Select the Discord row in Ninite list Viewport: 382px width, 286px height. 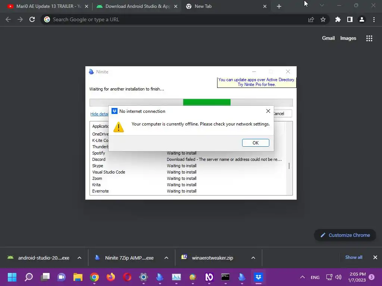point(187,159)
